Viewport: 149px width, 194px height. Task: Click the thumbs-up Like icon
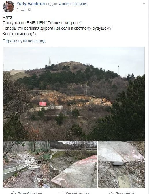(13, 193)
